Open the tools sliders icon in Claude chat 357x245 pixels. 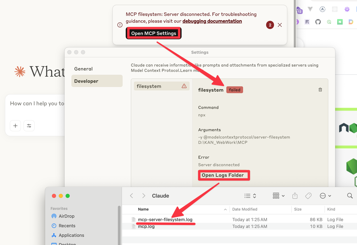point(29,126)
